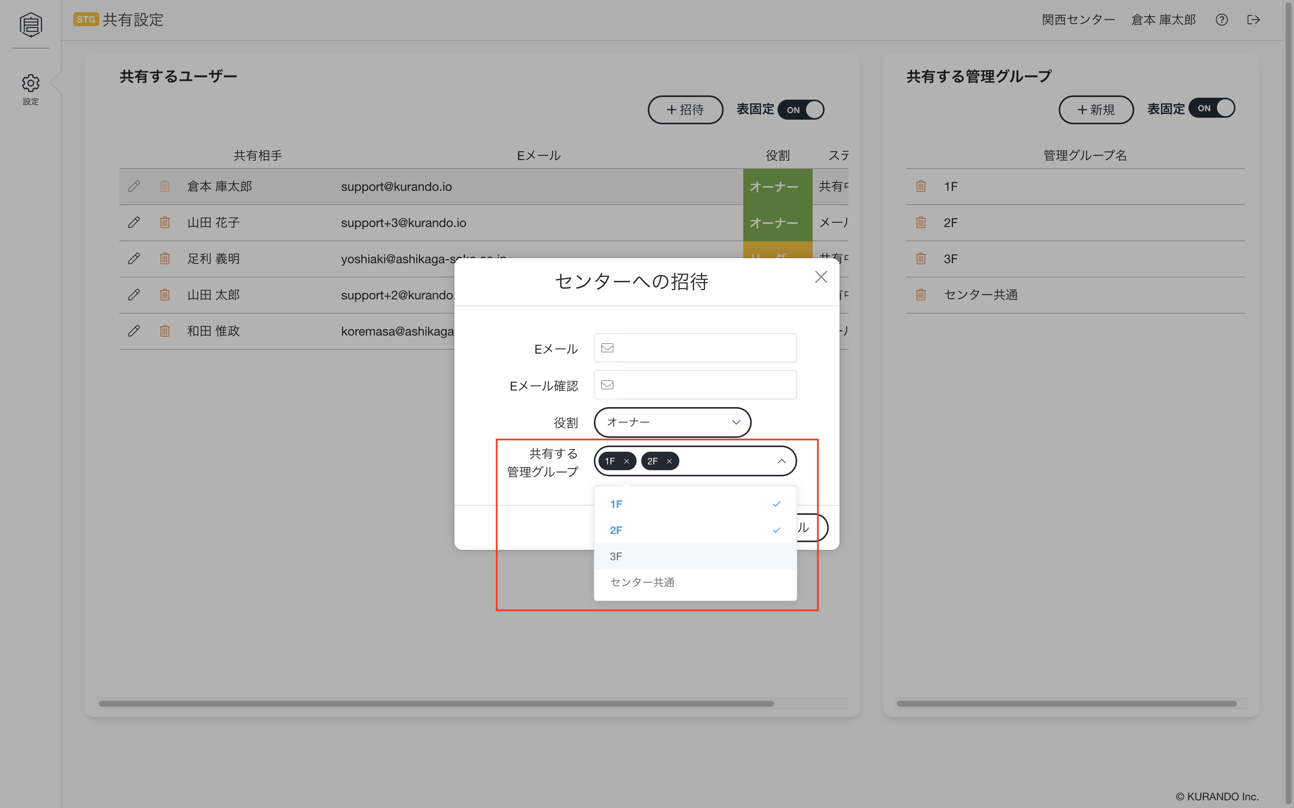Delete the 3F management group
Viewport: 1294px width, 808px height.
921,259
